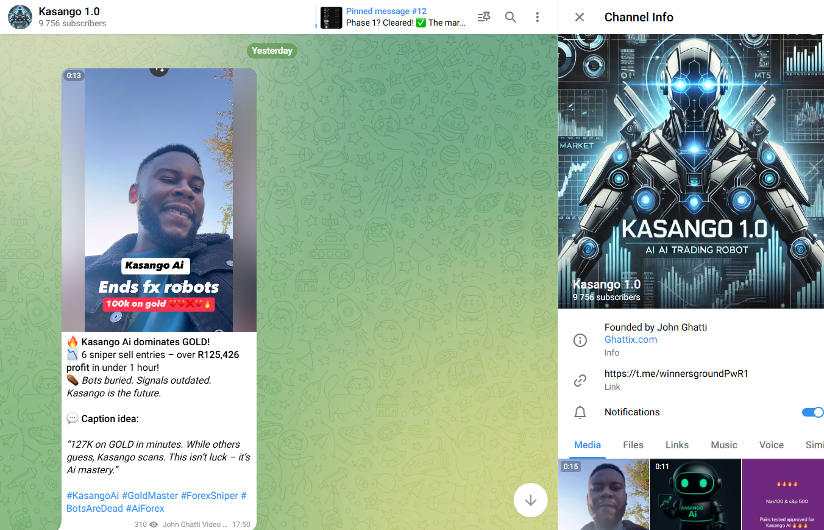Switch to the Music tab
The image size is (824, 530).
pos(724,445)
